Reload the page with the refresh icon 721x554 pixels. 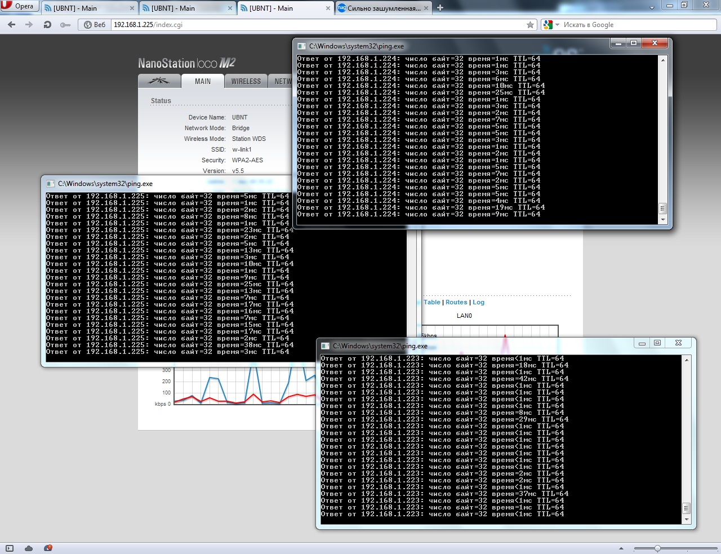[47, 25]
